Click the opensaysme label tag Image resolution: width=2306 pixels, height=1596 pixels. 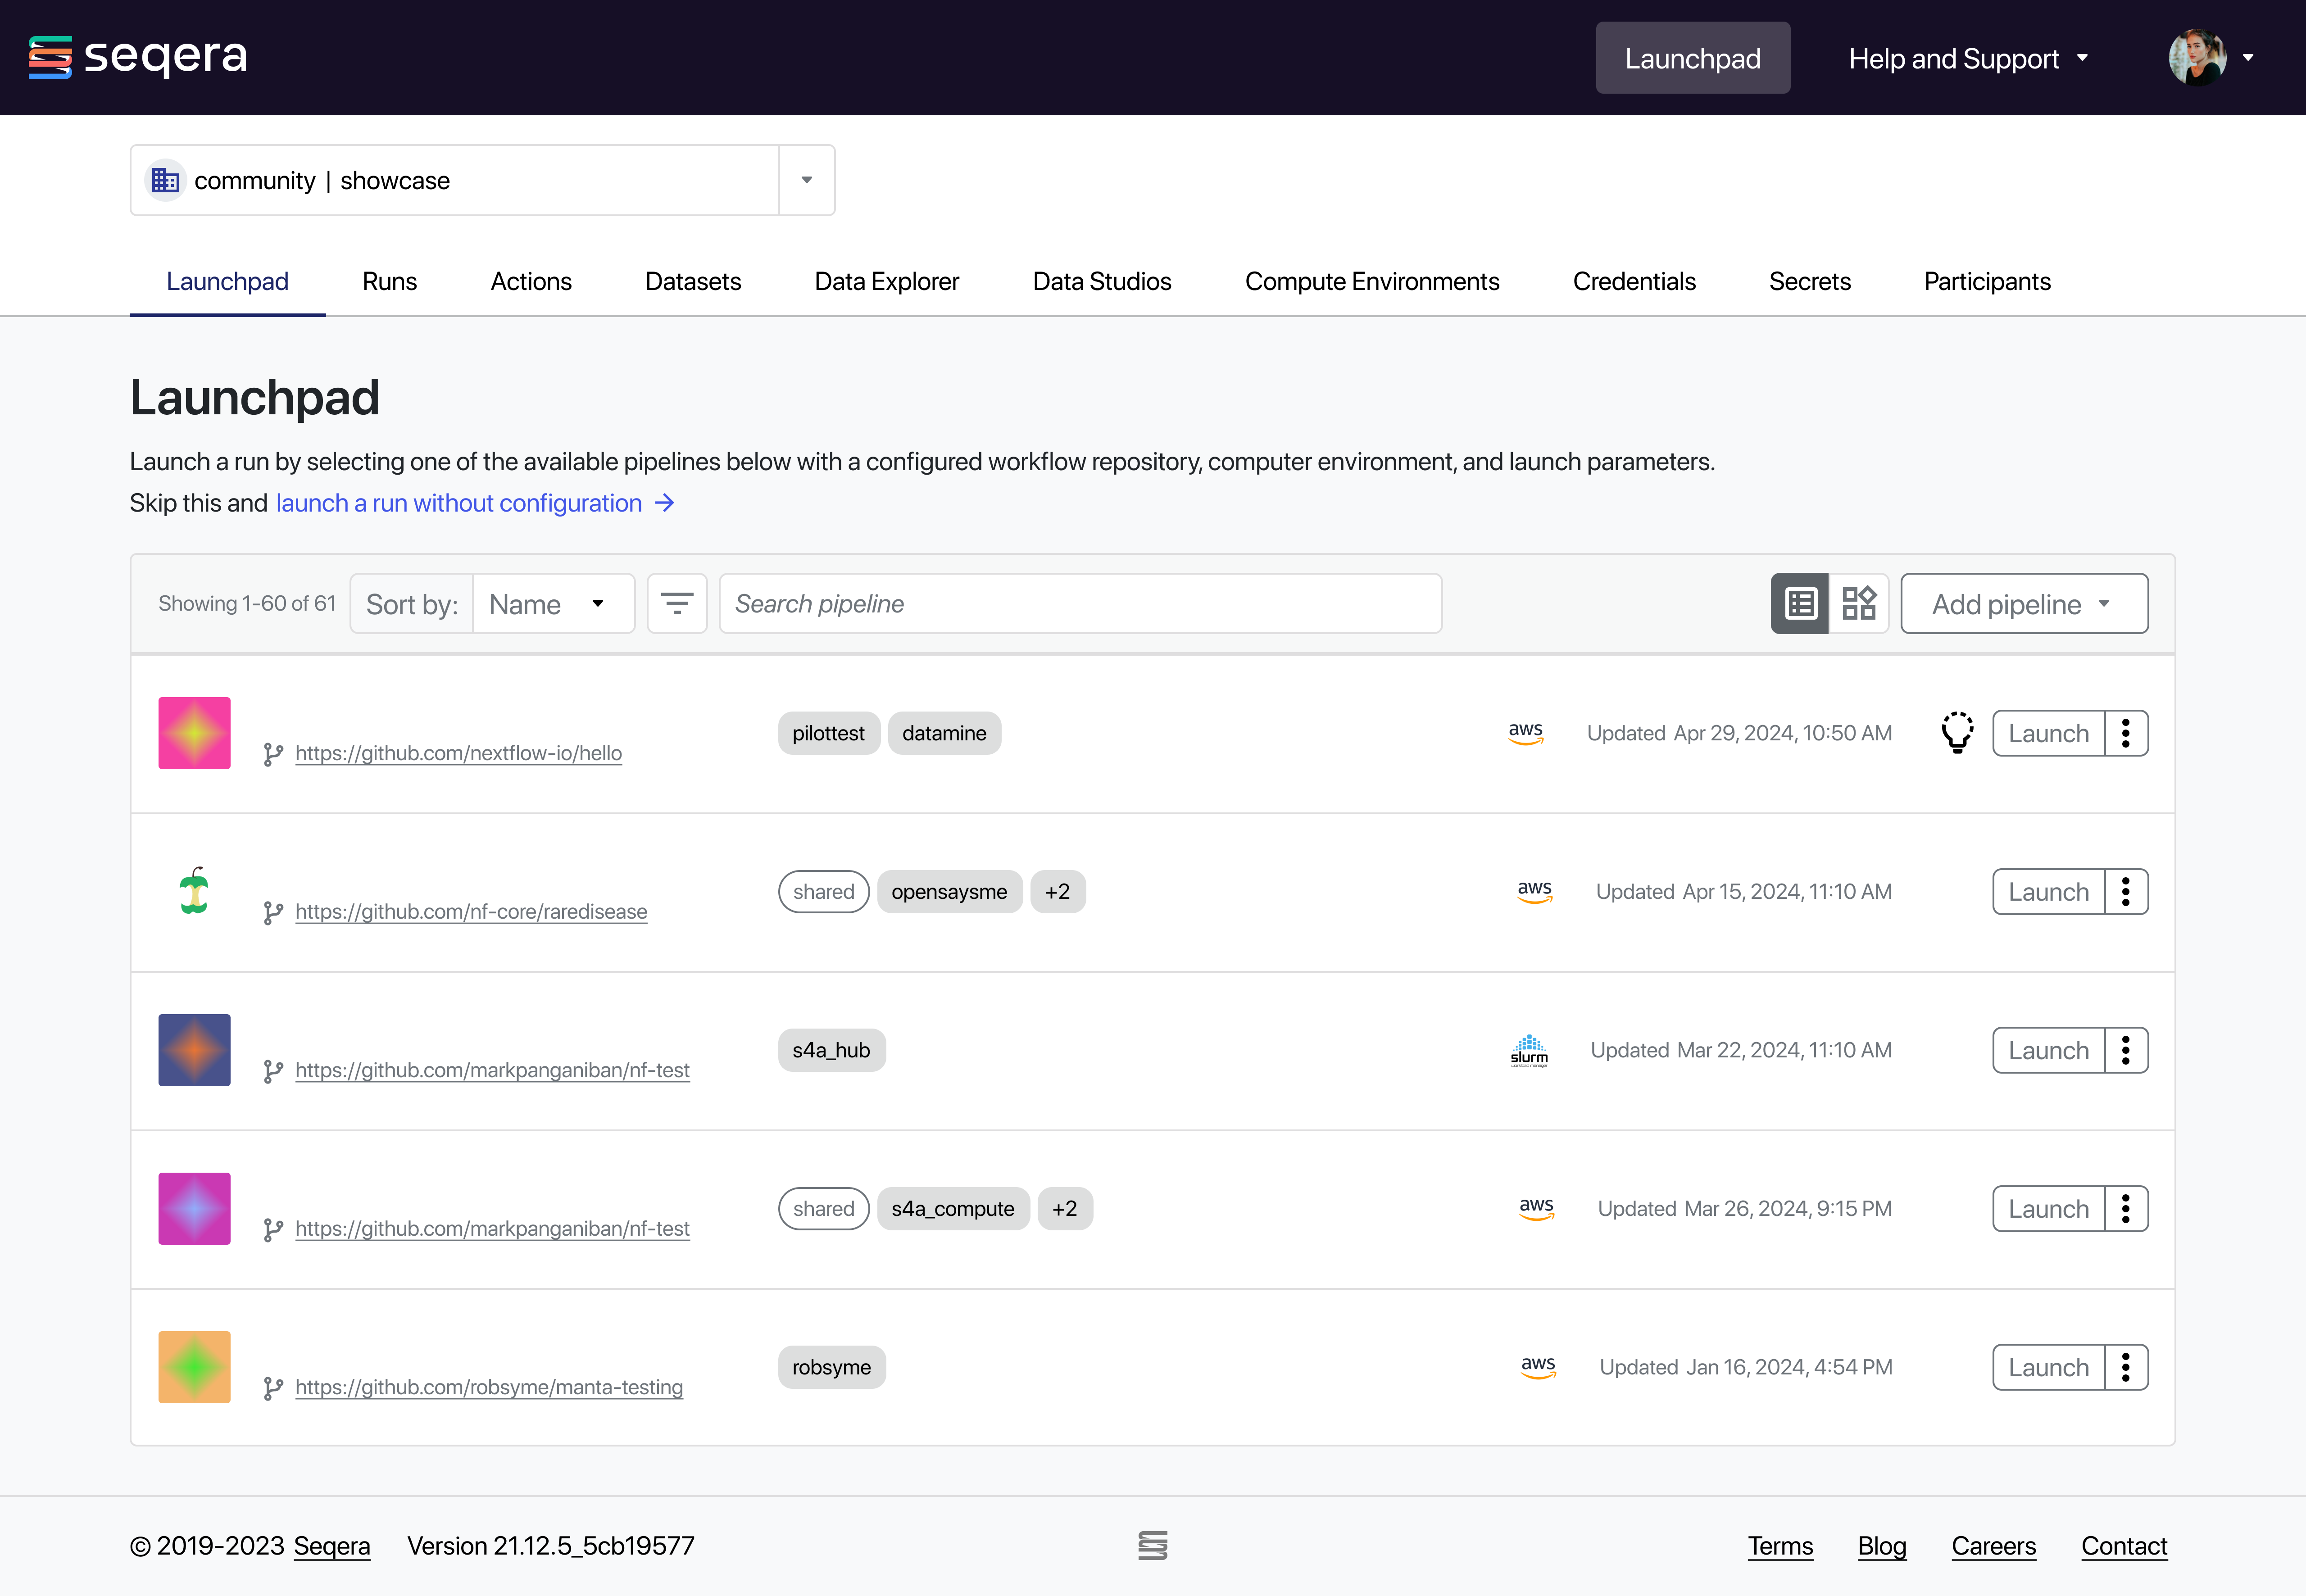click(x=949, y=891)
